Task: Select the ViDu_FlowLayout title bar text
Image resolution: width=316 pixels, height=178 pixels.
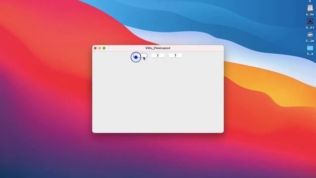Action: click(x=158, y=48)
